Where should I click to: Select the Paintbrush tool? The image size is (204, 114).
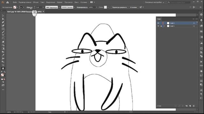tap(3, 32)
